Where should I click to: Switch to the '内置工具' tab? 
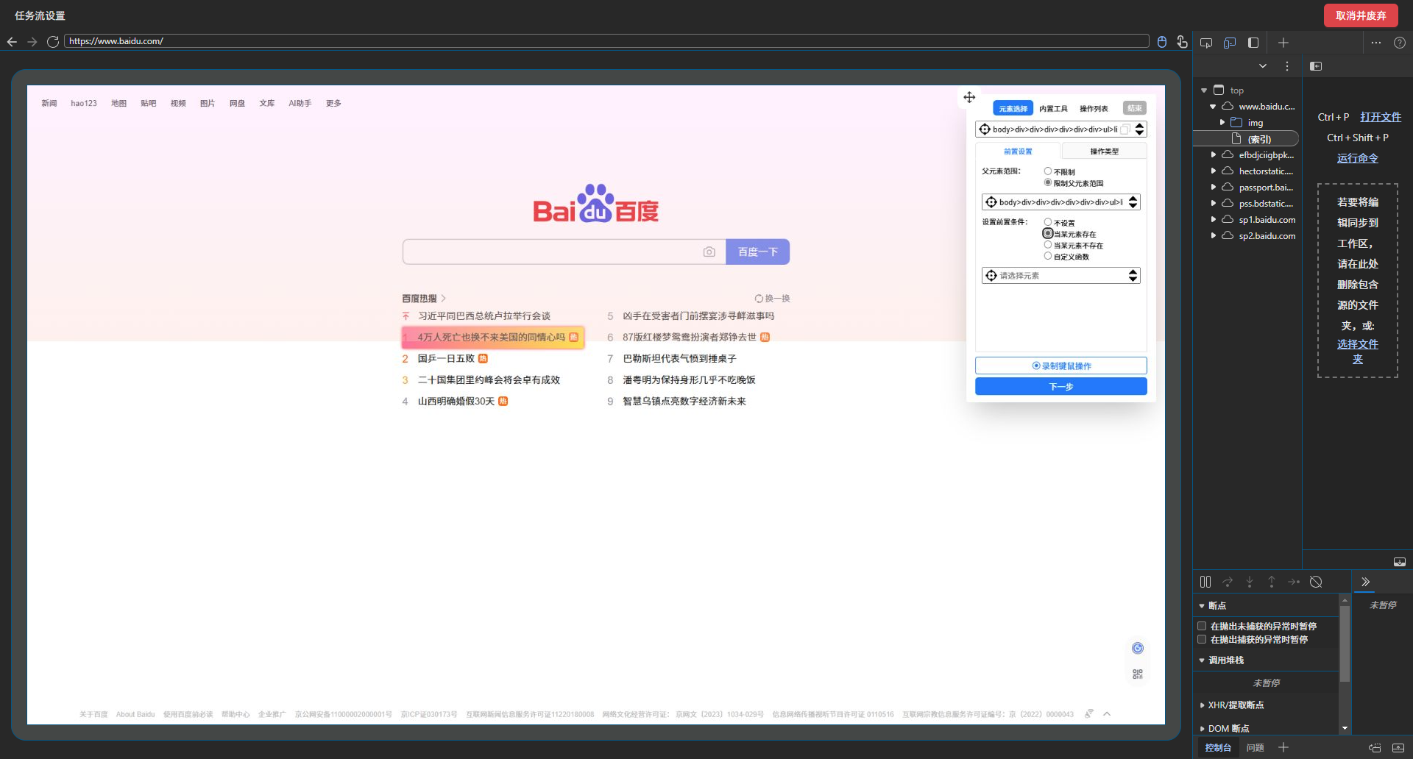click(1053, 109)
